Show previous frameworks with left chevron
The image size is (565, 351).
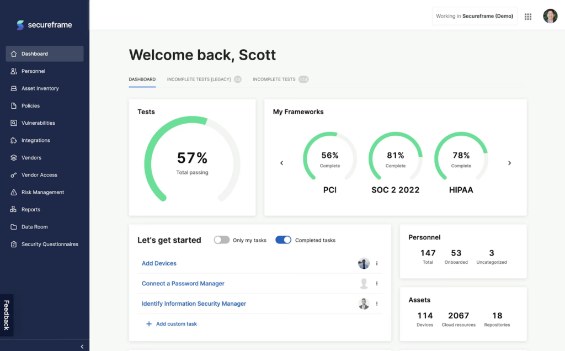tap(281, 163)
